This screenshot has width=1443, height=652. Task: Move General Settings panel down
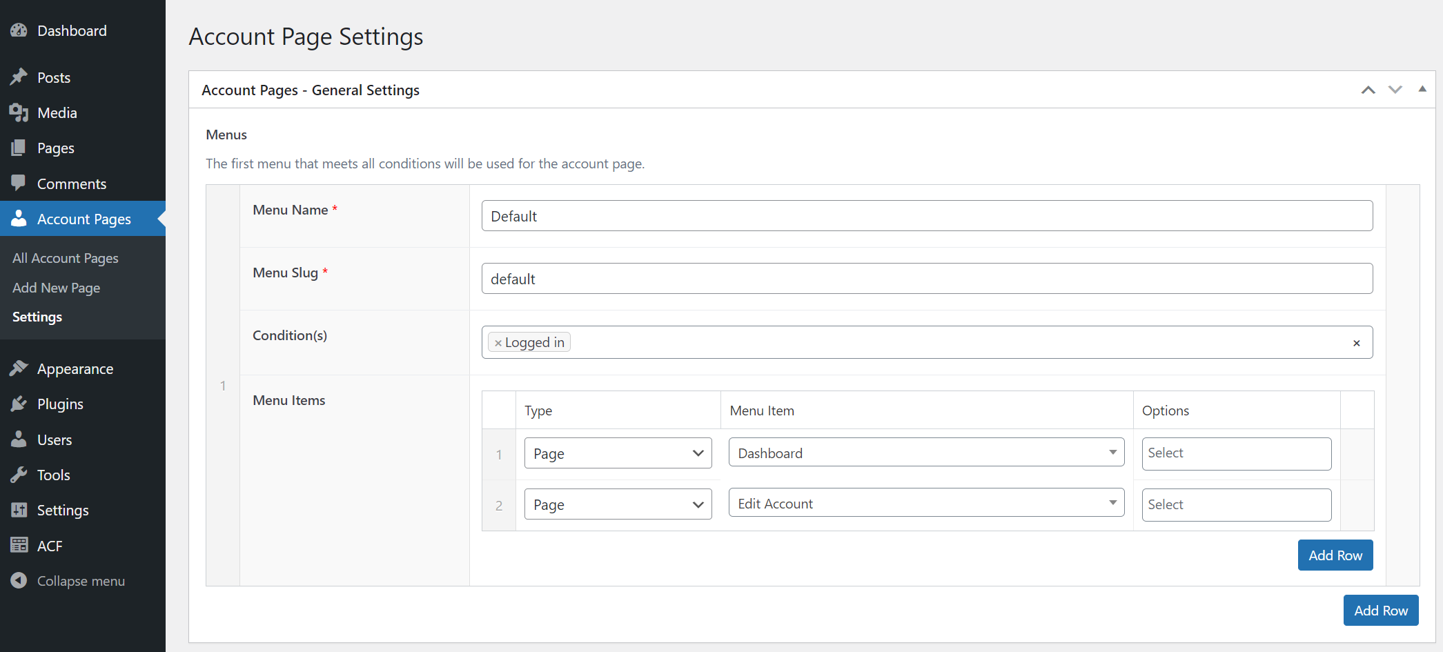[1395, 90]
